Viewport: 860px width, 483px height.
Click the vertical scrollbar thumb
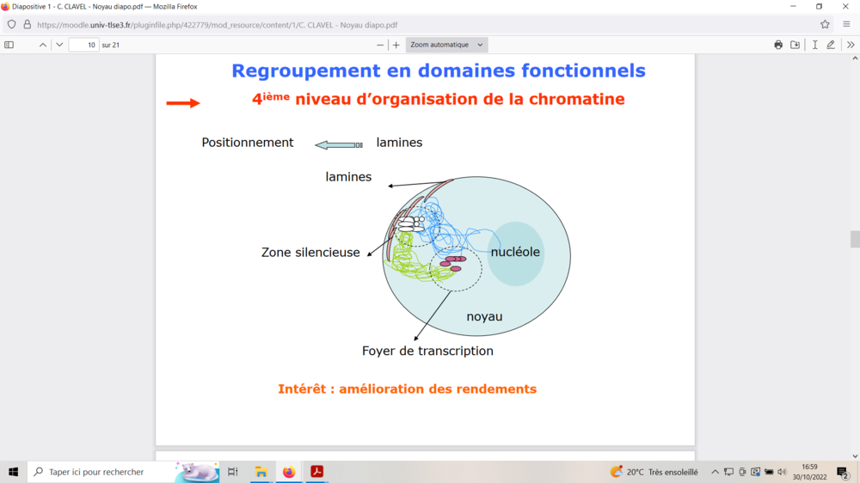click(855, 239)
